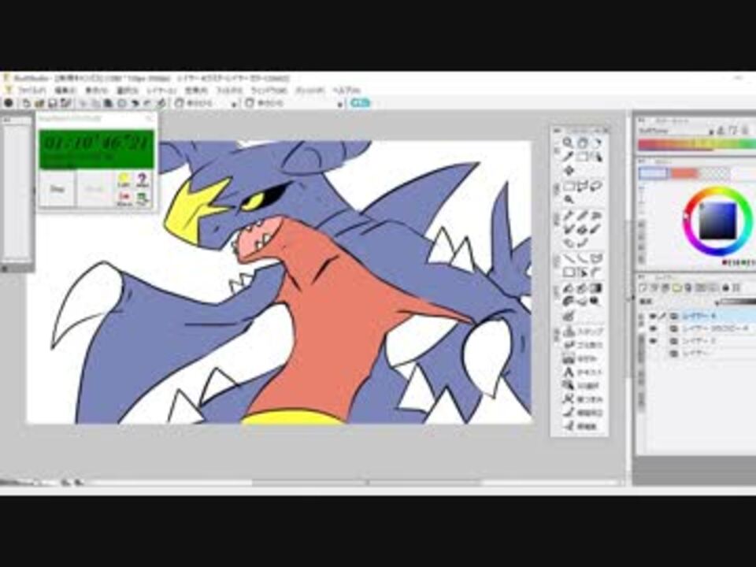Click the save floppy toolbar icon
Image resolution: width=756 pixels, height=567 pixels.
click(53, 103)
